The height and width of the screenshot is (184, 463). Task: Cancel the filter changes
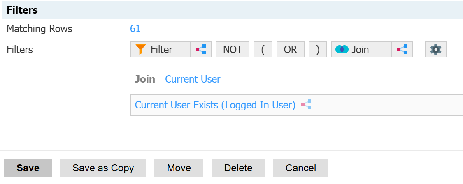coord(300,168)
